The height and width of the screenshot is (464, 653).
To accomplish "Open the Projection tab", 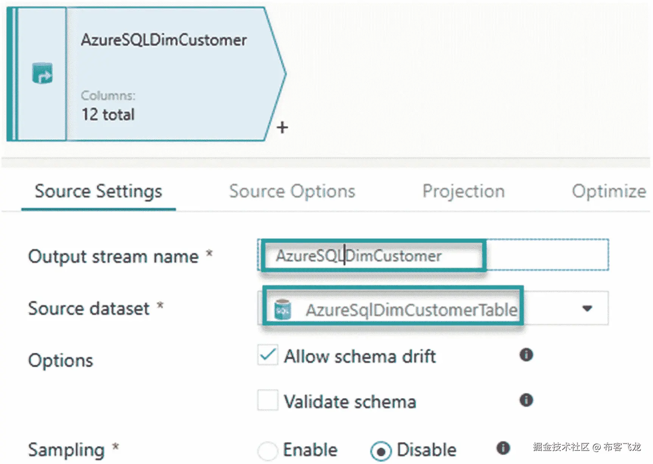I will [464, 191].
